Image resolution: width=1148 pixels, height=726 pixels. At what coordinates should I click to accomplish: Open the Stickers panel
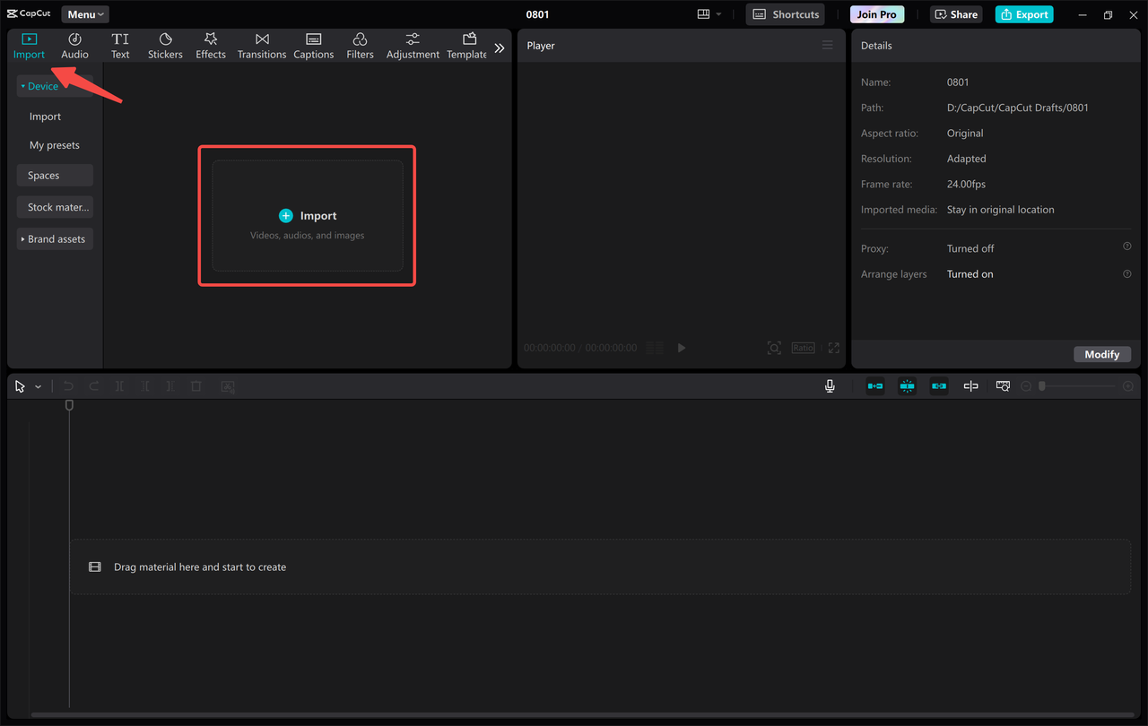coord(165,45)
